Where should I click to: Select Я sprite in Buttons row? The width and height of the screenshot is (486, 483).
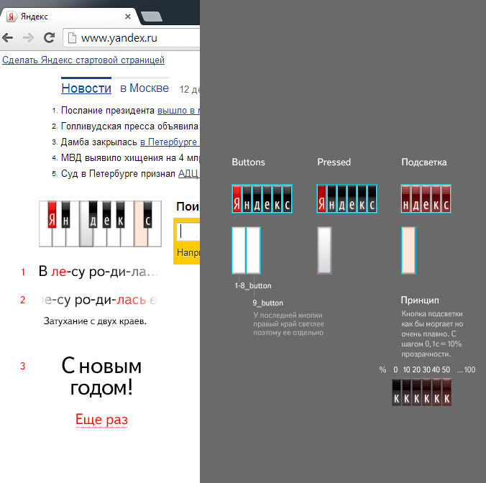(237, 198)
